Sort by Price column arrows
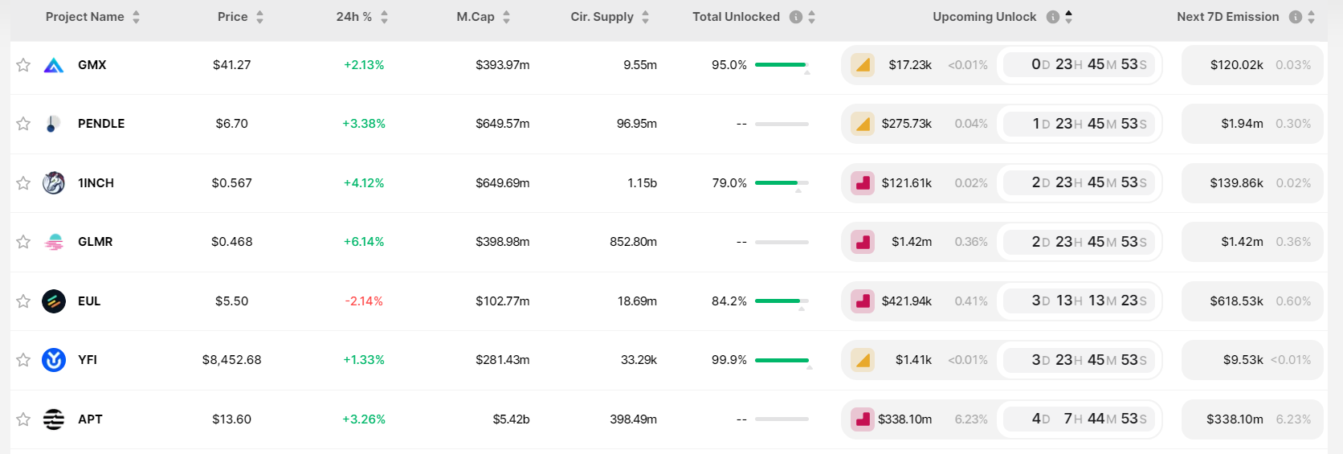 (259, 17)
